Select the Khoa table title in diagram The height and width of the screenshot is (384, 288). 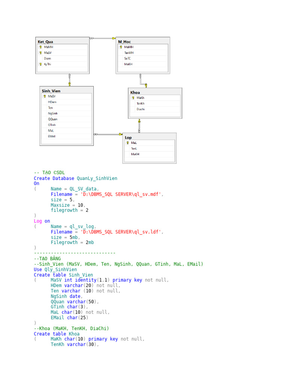[x=135, y=92]
